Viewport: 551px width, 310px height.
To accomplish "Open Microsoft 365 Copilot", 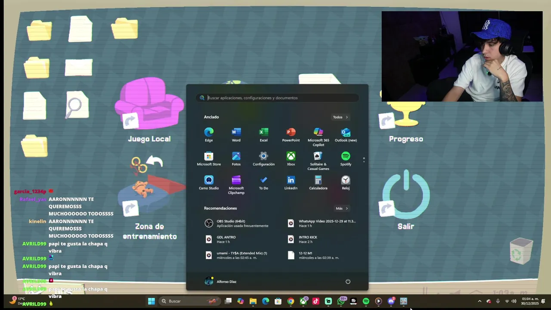I will click(318, 137).
